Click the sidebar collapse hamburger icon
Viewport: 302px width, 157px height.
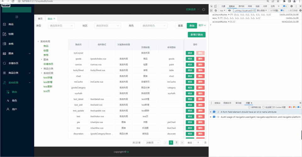pos(17,17)
